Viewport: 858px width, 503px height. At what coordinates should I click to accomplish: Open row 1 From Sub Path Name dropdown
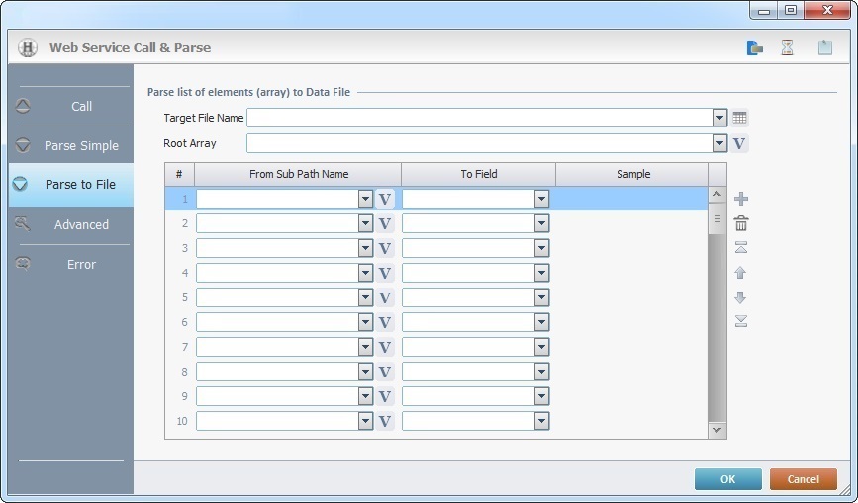[365, 199]
